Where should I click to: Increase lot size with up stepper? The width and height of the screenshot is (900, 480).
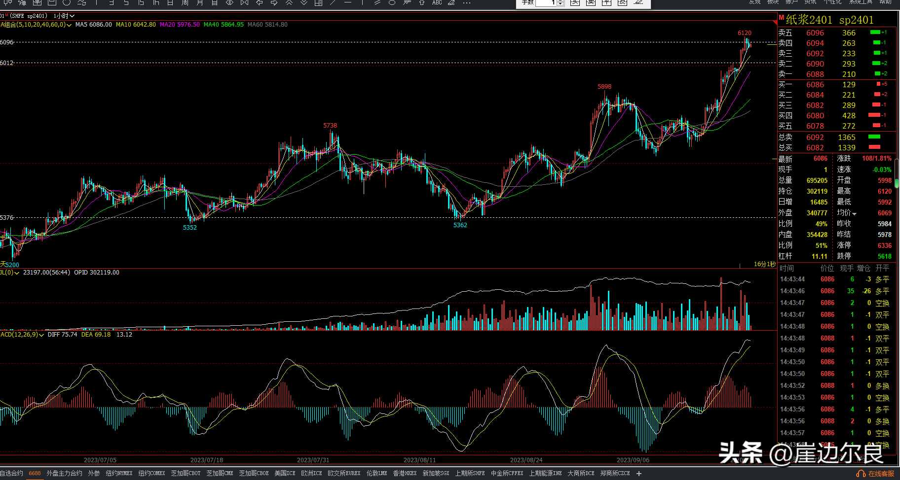[x=561, y=1]
